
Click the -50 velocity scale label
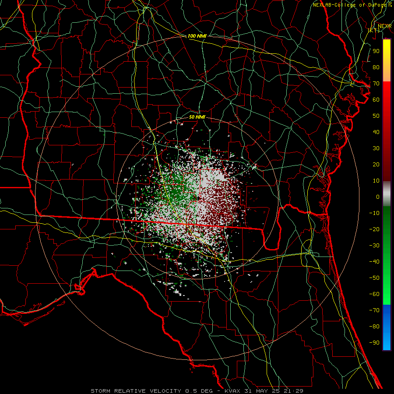pos(374,278)
